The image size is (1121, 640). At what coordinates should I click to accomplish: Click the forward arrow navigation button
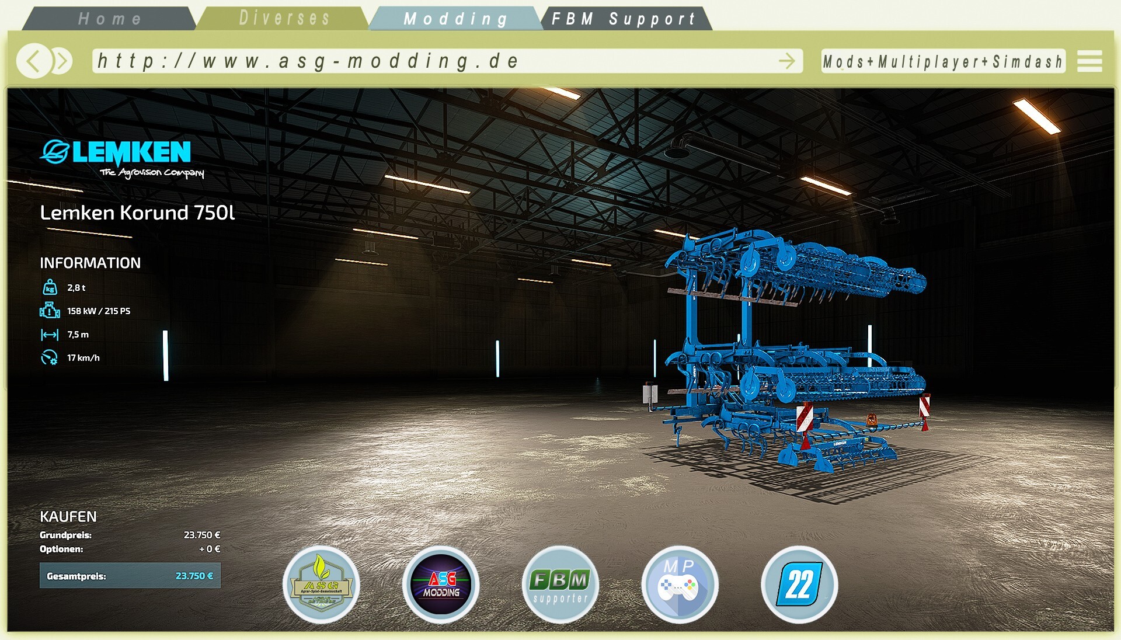62,61
